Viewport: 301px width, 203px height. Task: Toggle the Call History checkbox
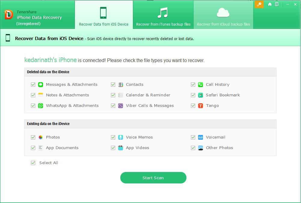(193, 85)
